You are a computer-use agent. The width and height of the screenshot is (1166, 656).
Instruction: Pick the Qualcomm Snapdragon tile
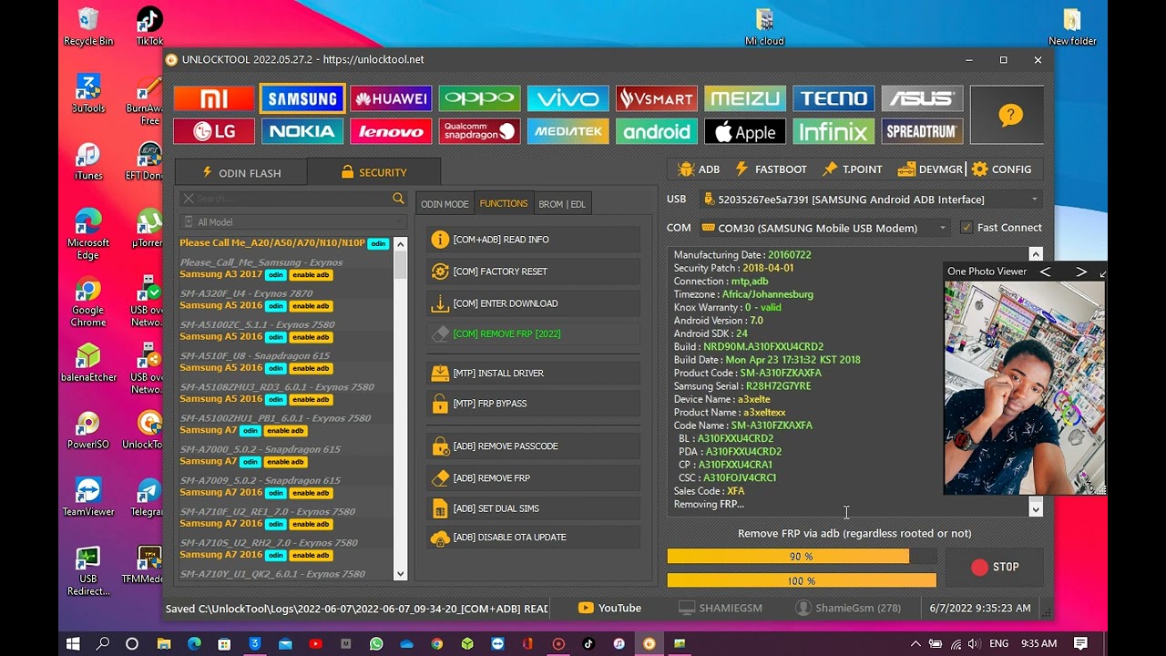[479, 131]
